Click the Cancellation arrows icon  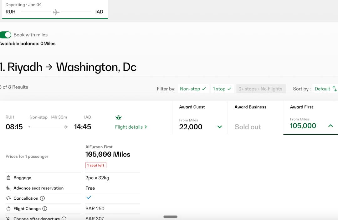pos(8,198)
